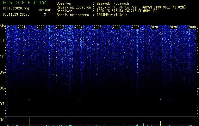Screen dimensions: 199x126
Task: Click the 2023 time marker
Action: [x=59, y=27]
